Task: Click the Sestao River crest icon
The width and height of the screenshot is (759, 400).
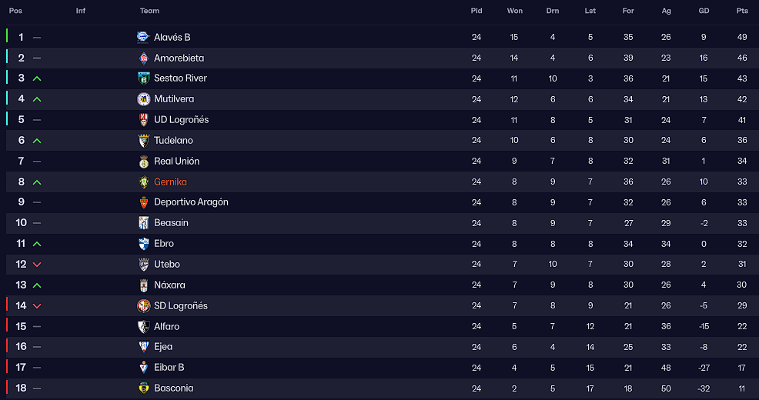Action: coord(143,78)
